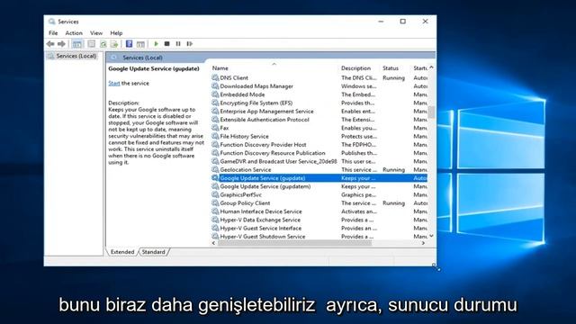Click the Pause Service icon
Viewport: 576px width, 324px height.
pos(178,44)
